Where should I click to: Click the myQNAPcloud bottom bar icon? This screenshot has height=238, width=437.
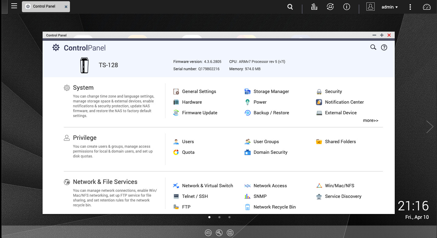click(208, 233)
